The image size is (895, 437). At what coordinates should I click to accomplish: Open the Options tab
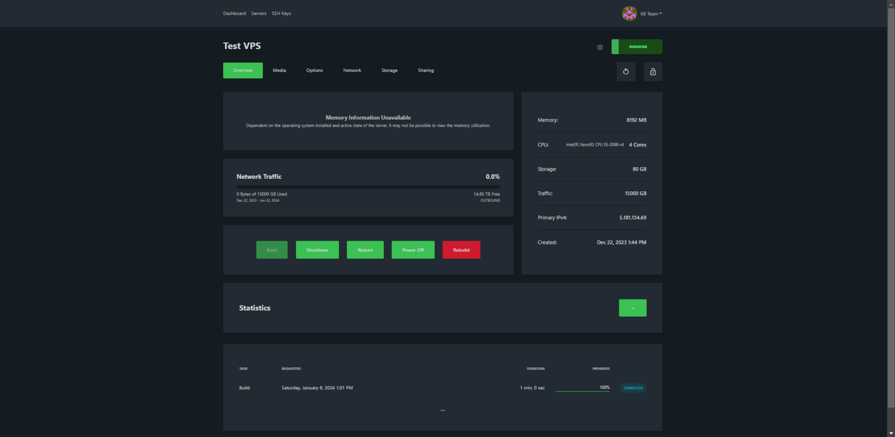click(x=314, y=71)
